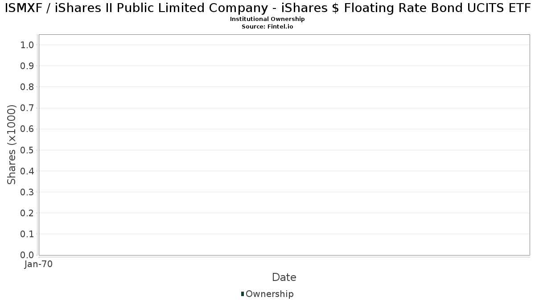Viewport: 535px width, 301px height.
Task: Click the 0.8 y-axis tick label
Action: click(x=27, y=87)
